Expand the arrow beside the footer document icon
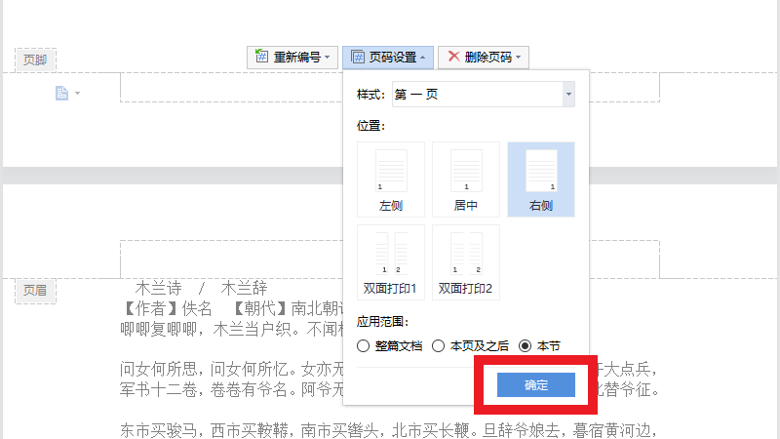This screenshot has height=439, width=780. (x=77, y=94)
